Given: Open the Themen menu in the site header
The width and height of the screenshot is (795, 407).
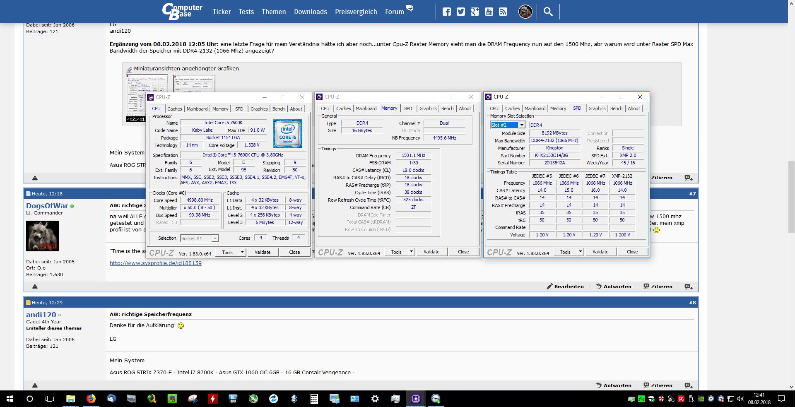Looking at the screenshot, I should pos(274,12).
